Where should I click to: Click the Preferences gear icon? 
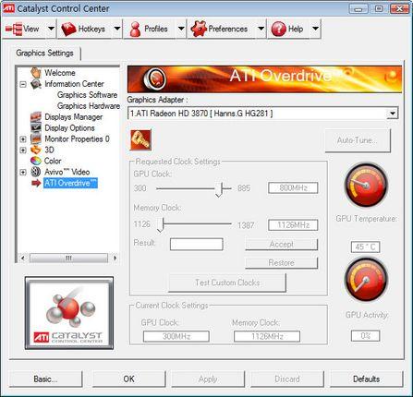pyautogui.click(x=199, y=30)
